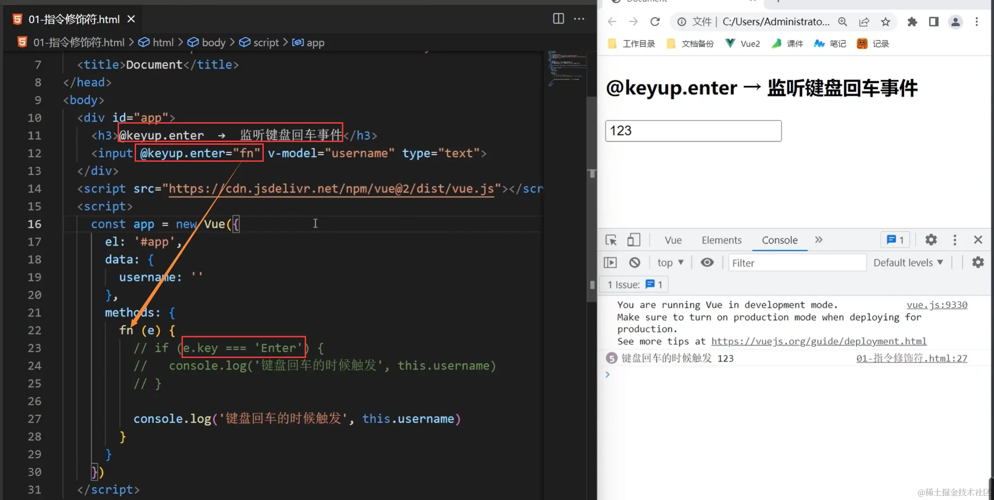Screen dimensions: 994x500
Task: Click the 01-指令修饰符.html breadcrumb item
Action: pyautogui.click(x=71, y=42)
